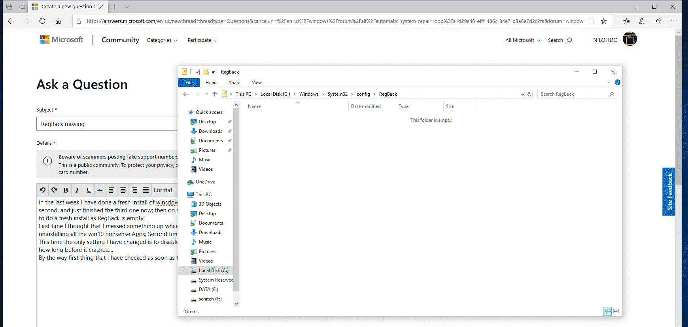
Task: Switch to Large icons view in status bar
Action: click(x=616, y=311)
